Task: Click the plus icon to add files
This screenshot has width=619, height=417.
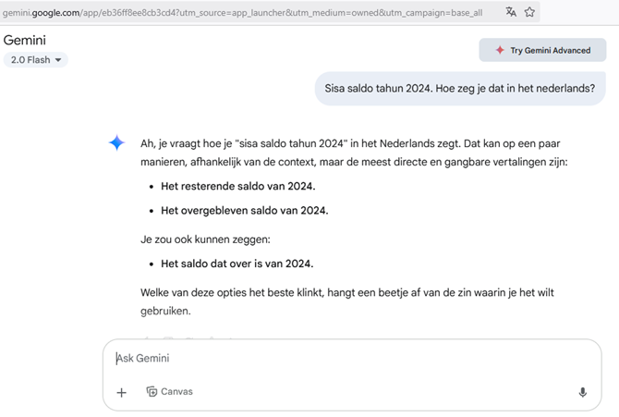Action: coord(121,392)
